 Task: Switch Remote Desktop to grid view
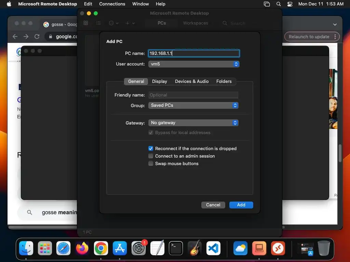tap(86, 23)
